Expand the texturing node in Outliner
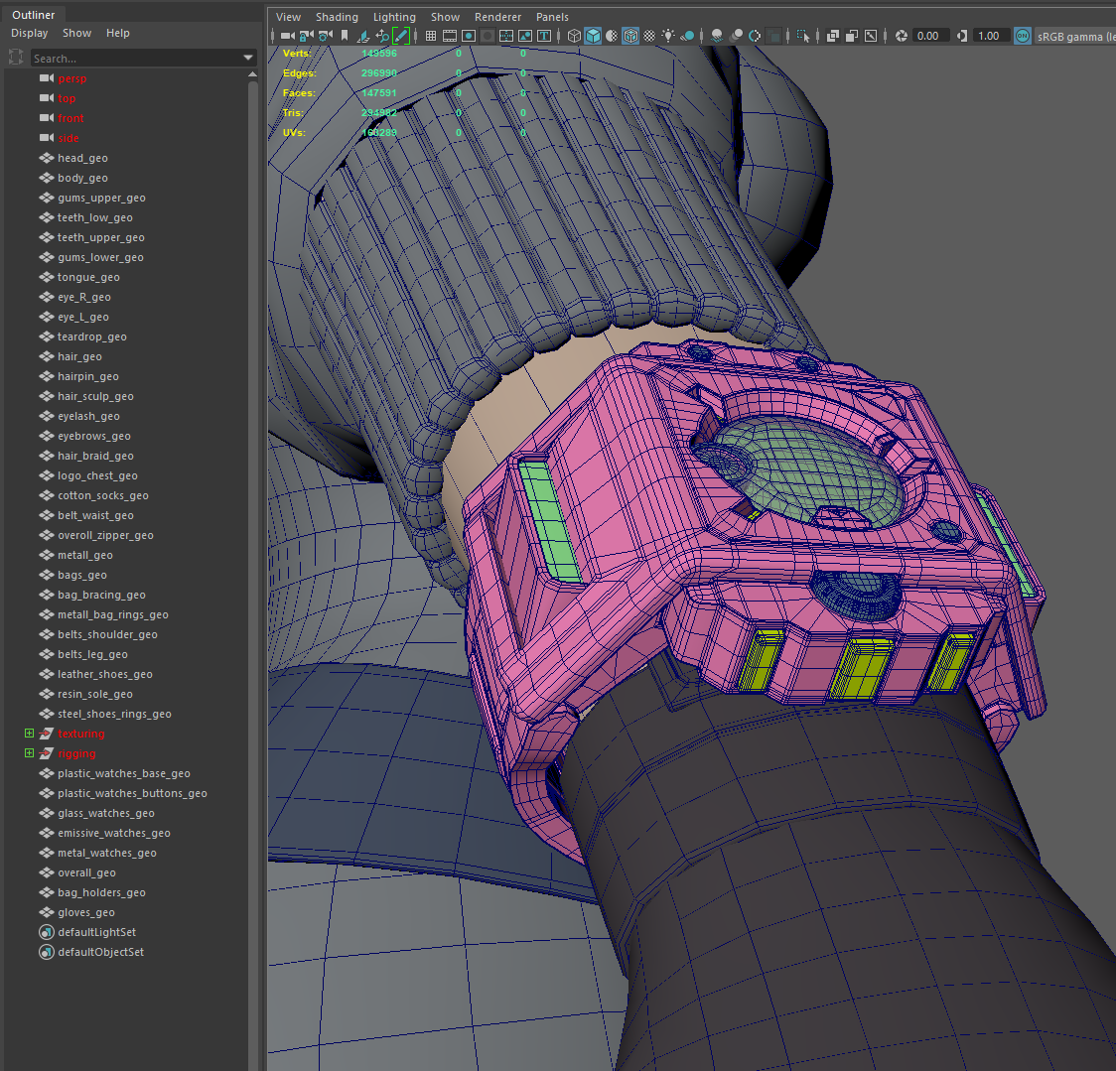This screenshot has height=1071, width=1116. (29, 734)
